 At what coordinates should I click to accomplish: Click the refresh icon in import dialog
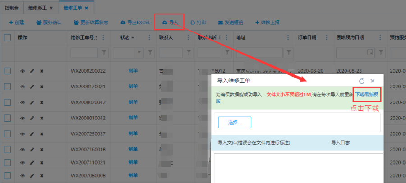pyautogui.click(x=361, y=81)
